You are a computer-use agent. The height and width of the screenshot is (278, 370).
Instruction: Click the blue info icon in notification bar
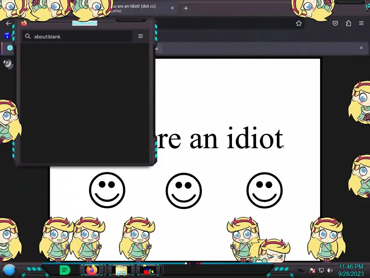coord(10,48)
